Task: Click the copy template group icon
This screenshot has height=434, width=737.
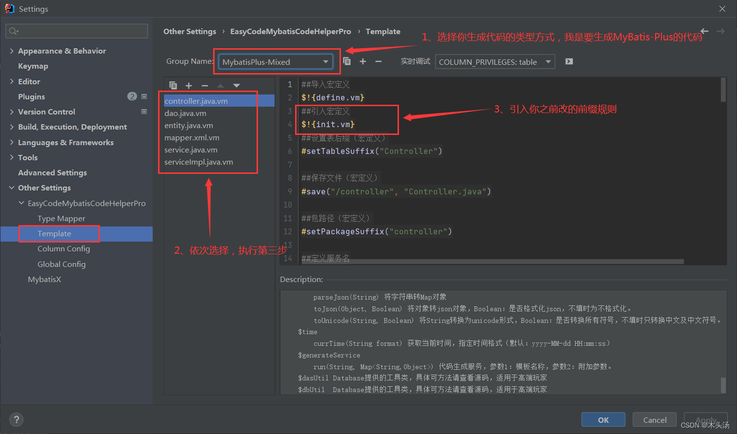Action: (x=346, y=61)
